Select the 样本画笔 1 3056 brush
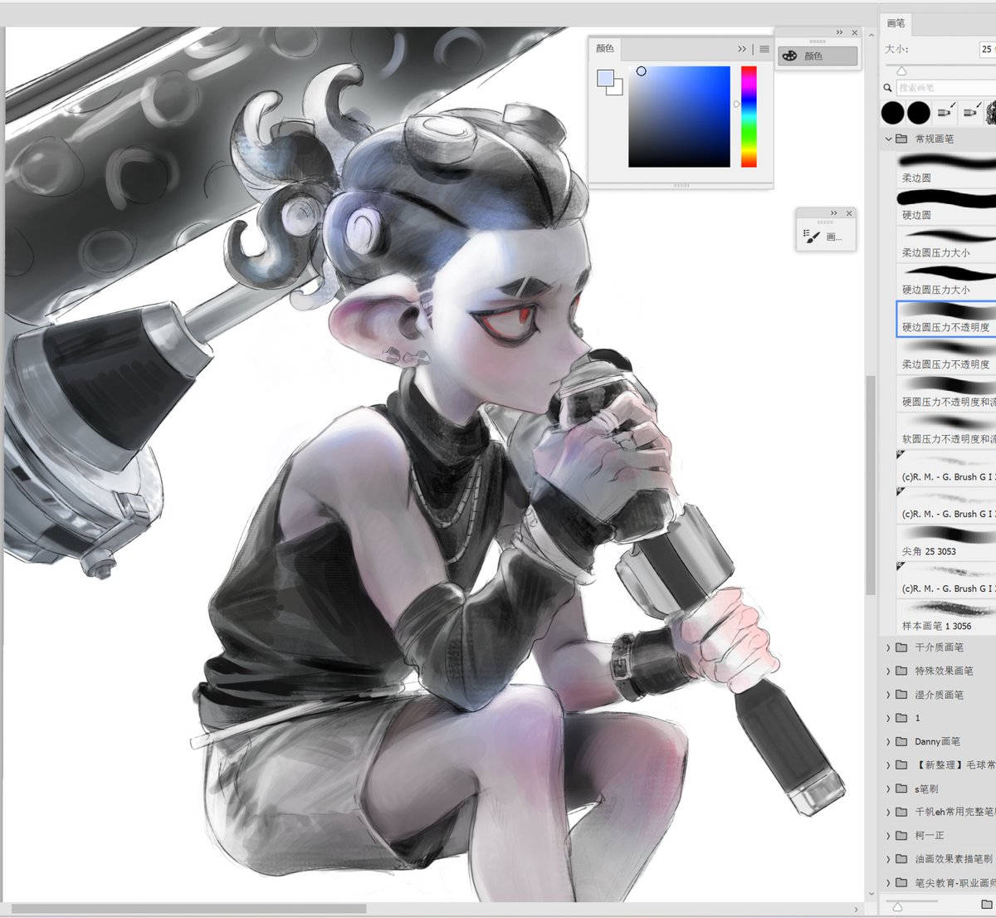 pyautogui.click(x=946, y=617)
